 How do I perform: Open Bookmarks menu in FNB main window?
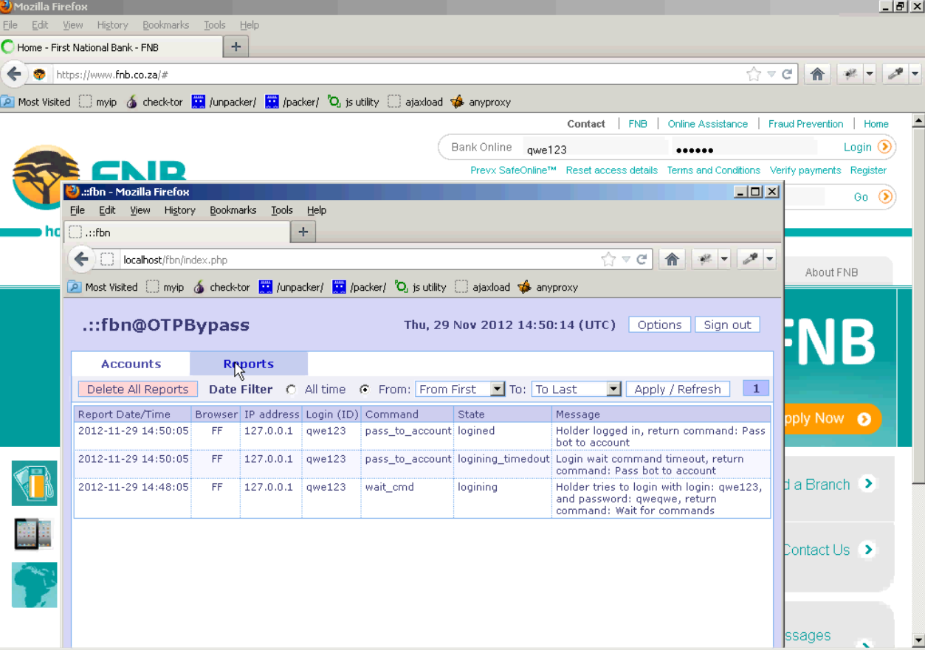(165, 25)
